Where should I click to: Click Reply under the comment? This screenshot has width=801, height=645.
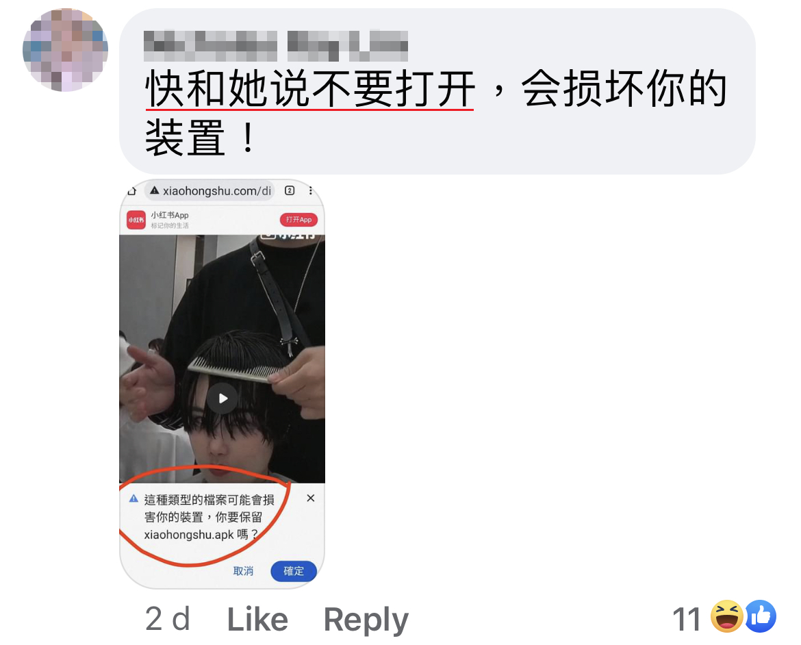[x=366, y=620]
